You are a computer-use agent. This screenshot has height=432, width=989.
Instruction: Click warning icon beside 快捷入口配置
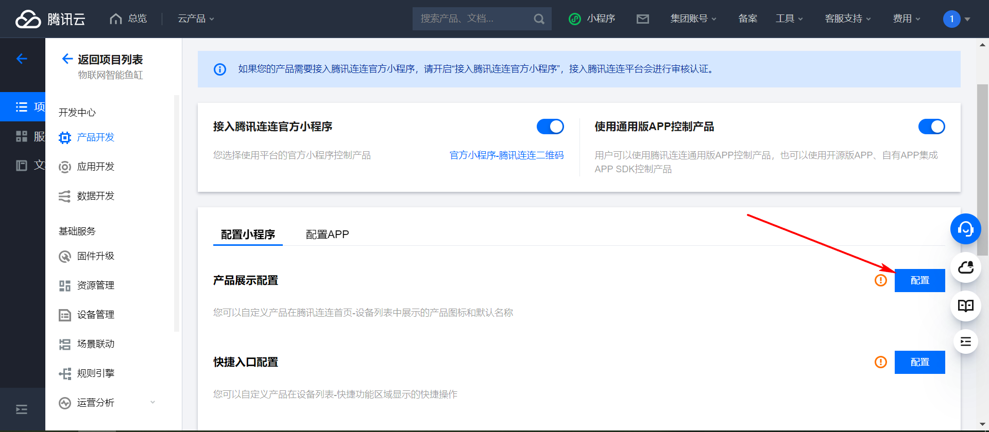click(x=881, y=362)
